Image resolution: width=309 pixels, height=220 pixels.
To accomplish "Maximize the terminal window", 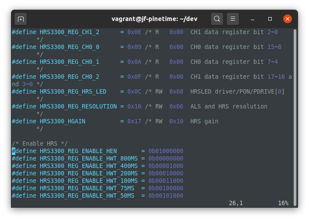I will tap(270, 19).
